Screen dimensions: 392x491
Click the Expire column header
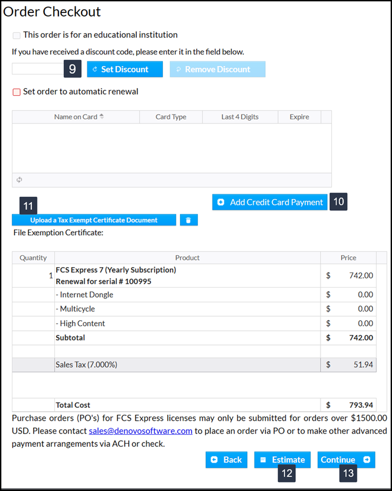pyautogui.click(x=299, y=117)
